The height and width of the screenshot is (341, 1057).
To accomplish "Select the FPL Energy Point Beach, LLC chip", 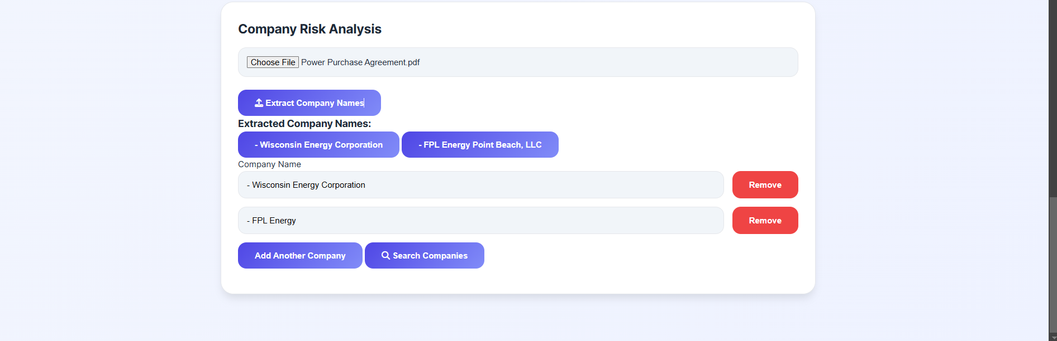I will tap(480, 145).
